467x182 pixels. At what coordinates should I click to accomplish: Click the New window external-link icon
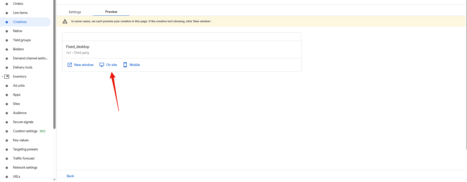tap(70, 65)
